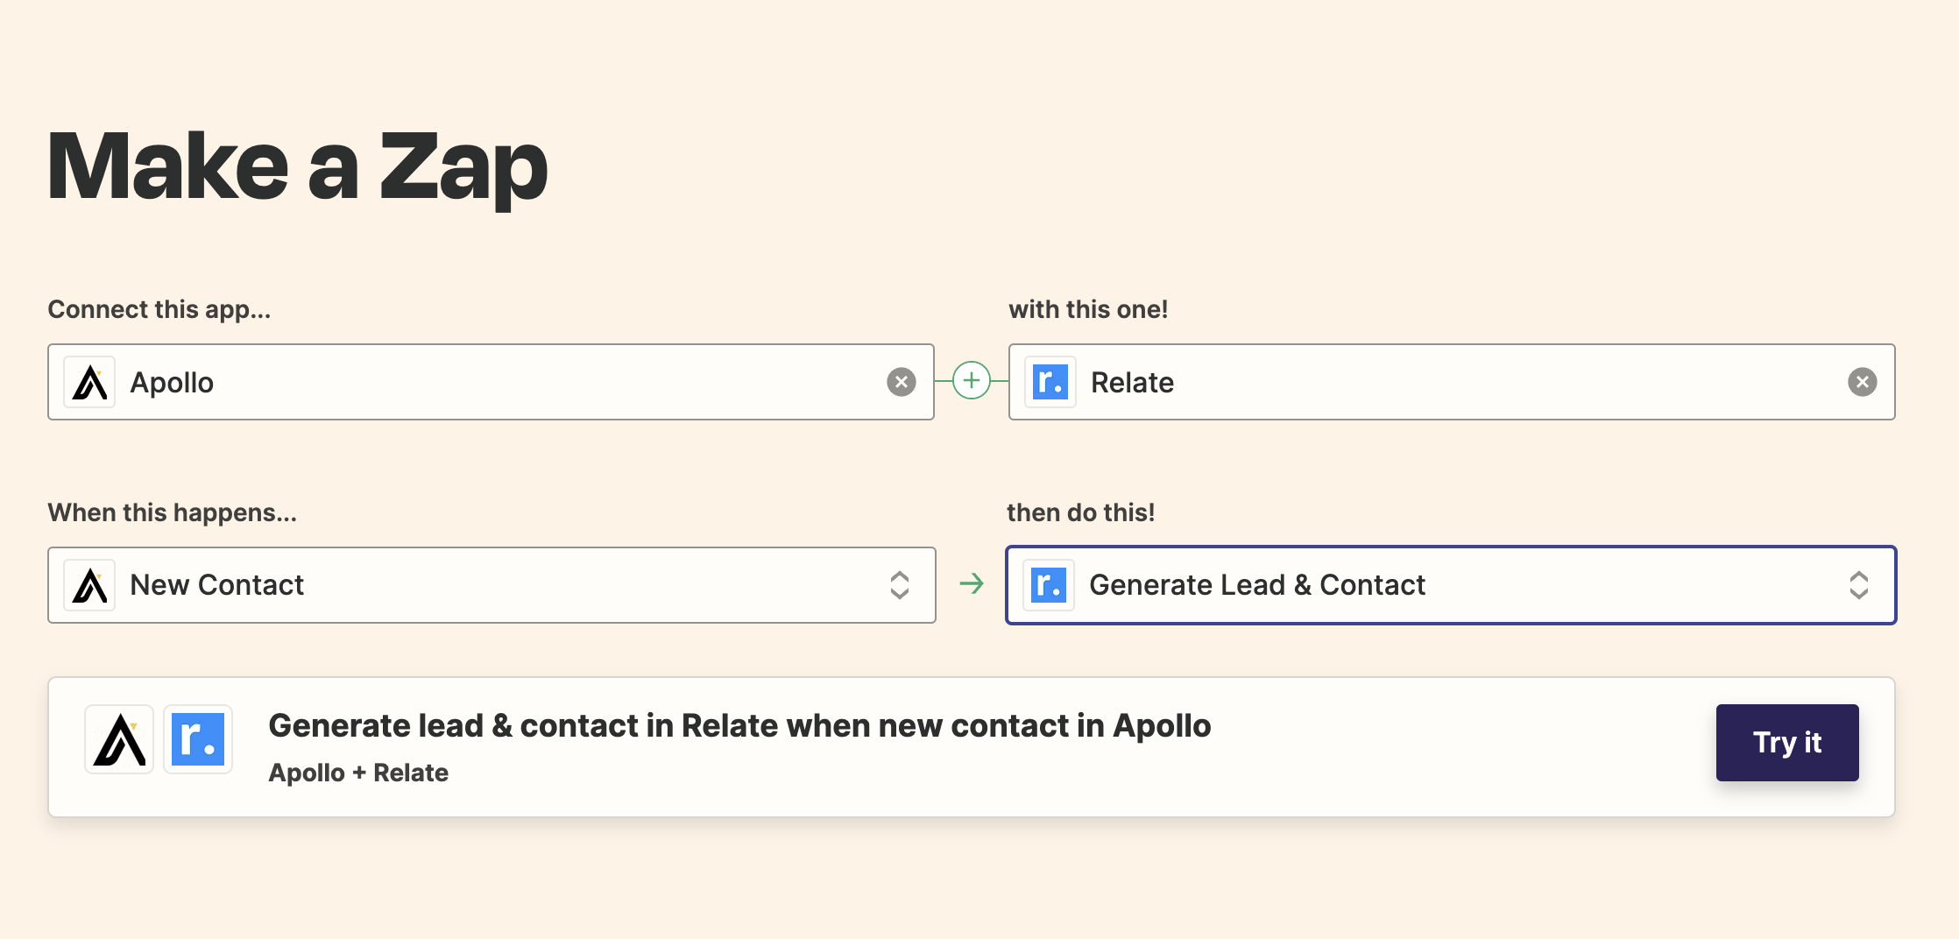This screenshot has width=1959, height=939.
Task: Open the Generate Lead & Contact action dropdown
Action: [1450, 585]
